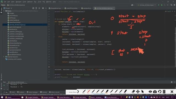The width and height of the screenshot is (176, 99).
Task: Close the minmax_divideconquer.py editor tab
Action: click(x=114, y=8)
